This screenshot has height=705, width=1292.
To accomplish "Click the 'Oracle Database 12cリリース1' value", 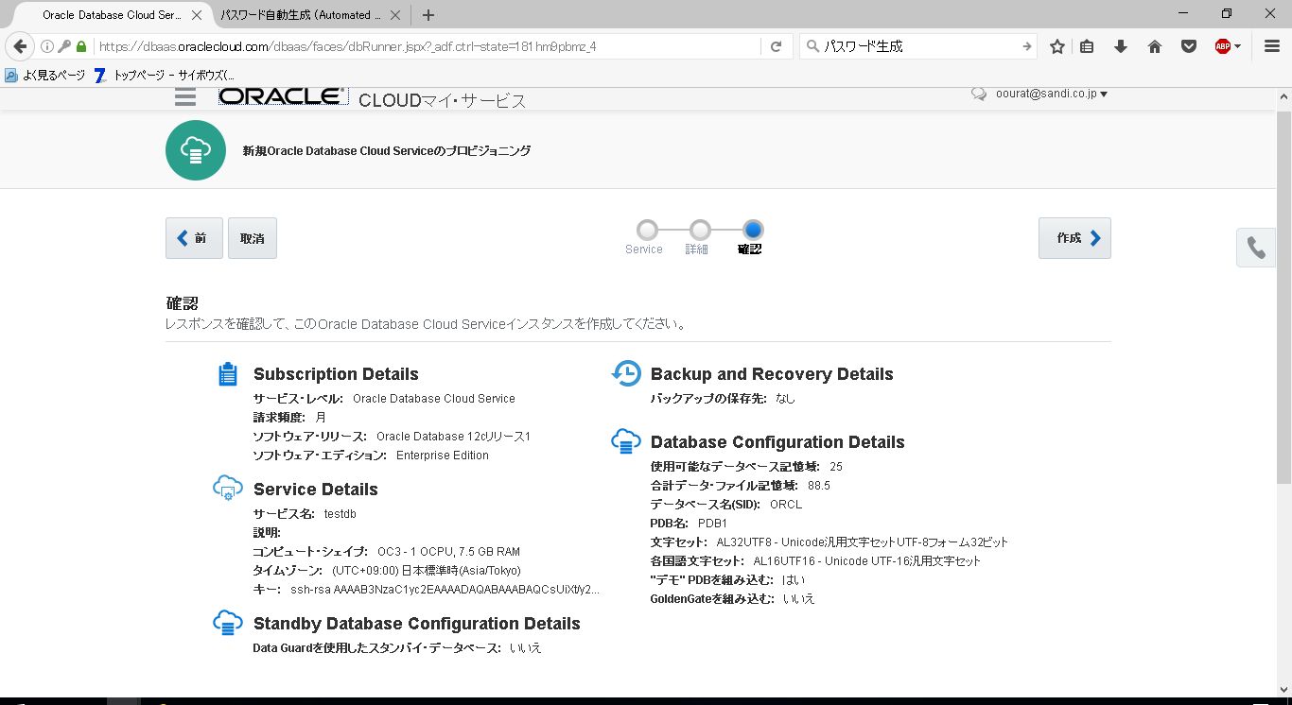I will pos(453,437).
